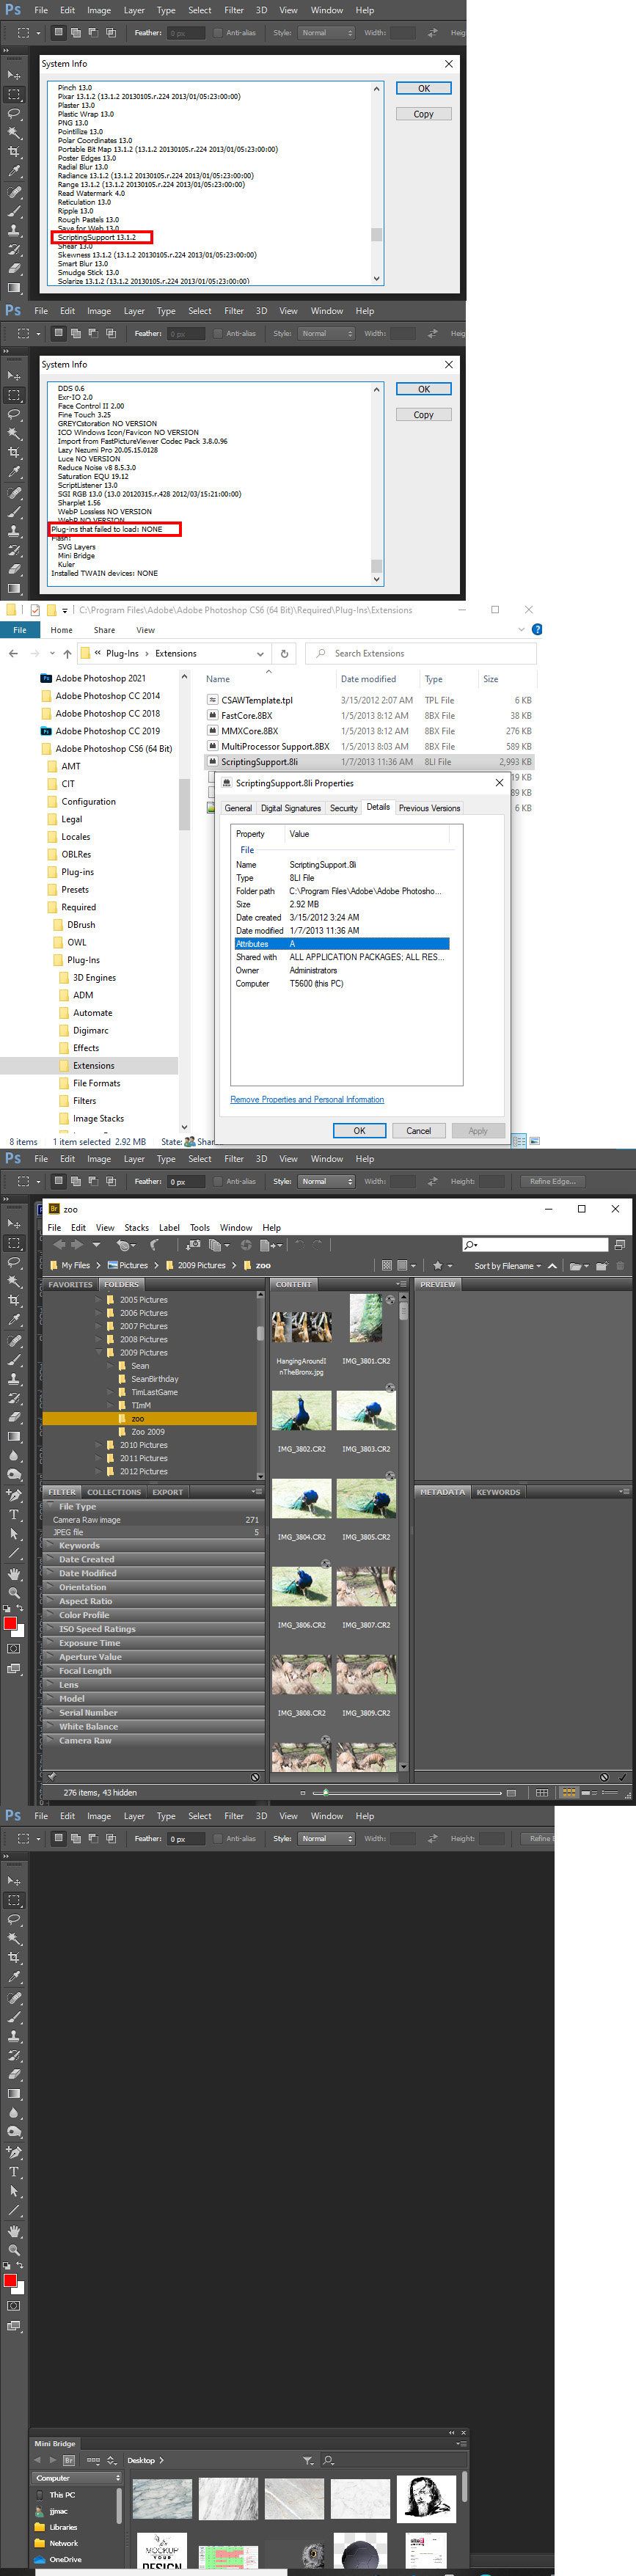Swap foreground and background colors beside Bridge

[x=20, y=1609]
